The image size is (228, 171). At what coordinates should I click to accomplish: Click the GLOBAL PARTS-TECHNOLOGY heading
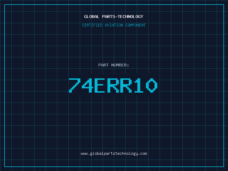coord(114,17)
